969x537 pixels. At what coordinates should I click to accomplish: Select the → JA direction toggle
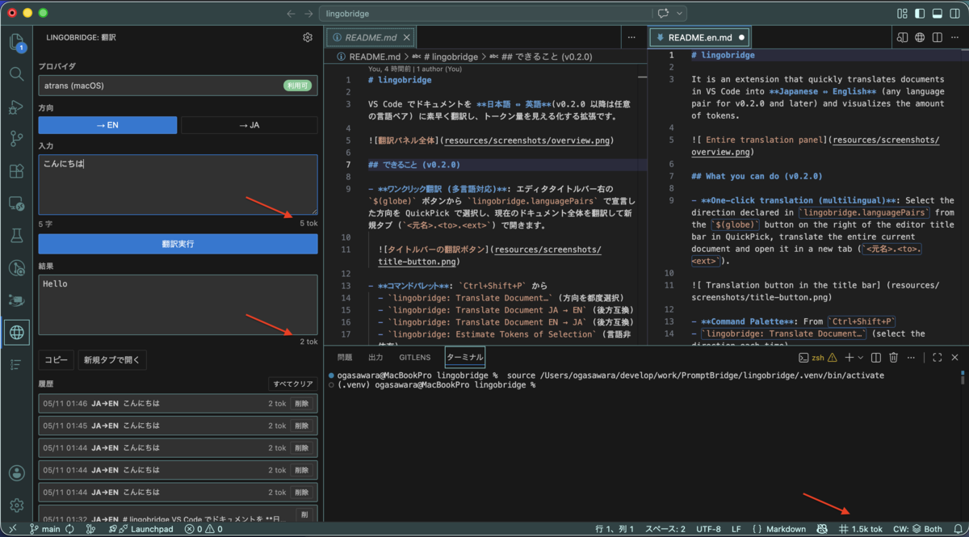point(249,125)
